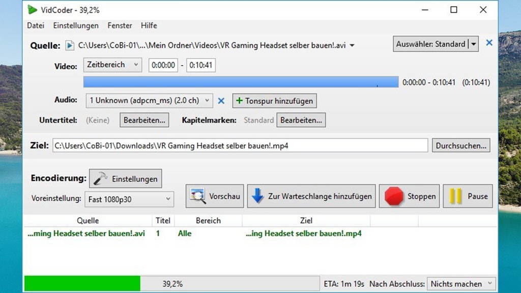The image size is (521, 293).
Task: Open the Hilfe menu
Action: [149, 25]
